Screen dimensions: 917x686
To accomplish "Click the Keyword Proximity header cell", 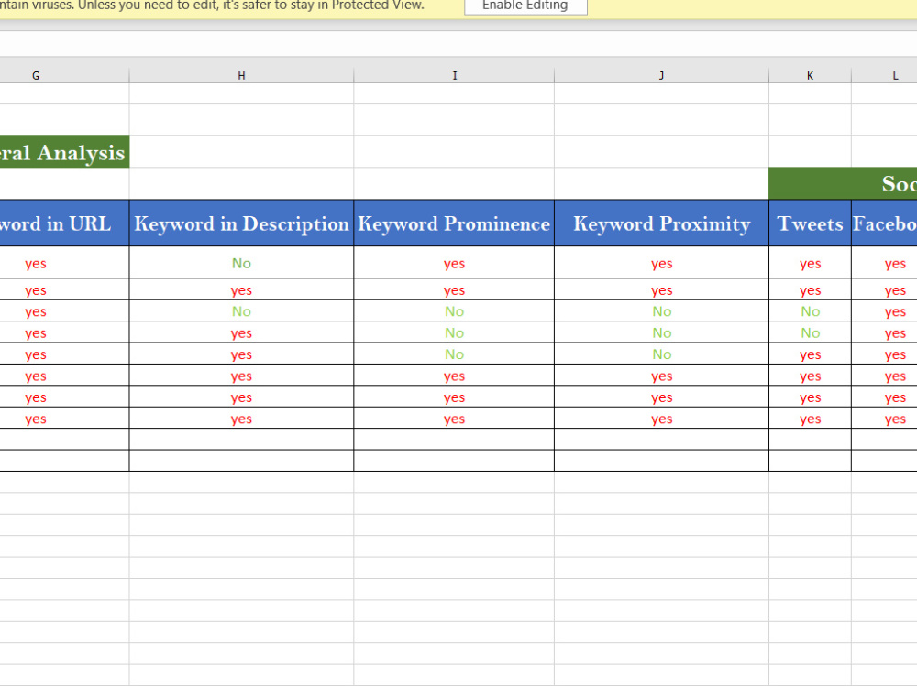I will (661, 223).
